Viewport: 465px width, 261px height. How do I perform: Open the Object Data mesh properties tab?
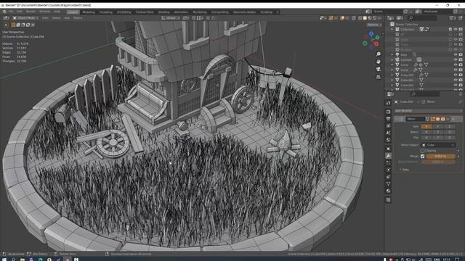[x=388, y=184]
